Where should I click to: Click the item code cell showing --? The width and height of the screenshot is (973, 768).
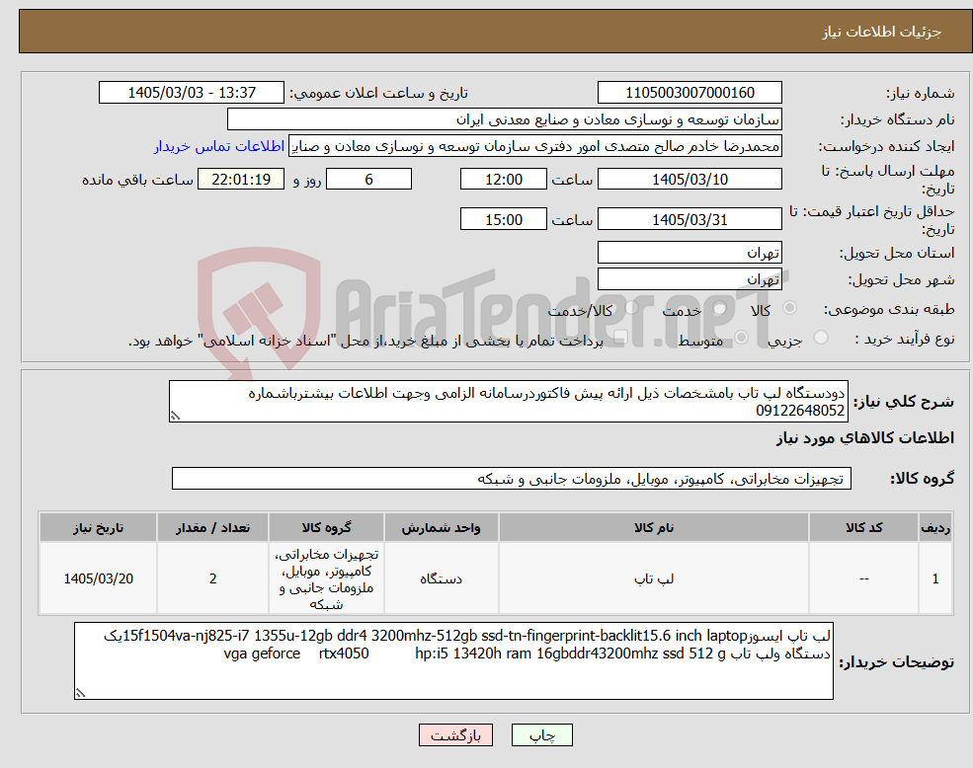(863, 578)
